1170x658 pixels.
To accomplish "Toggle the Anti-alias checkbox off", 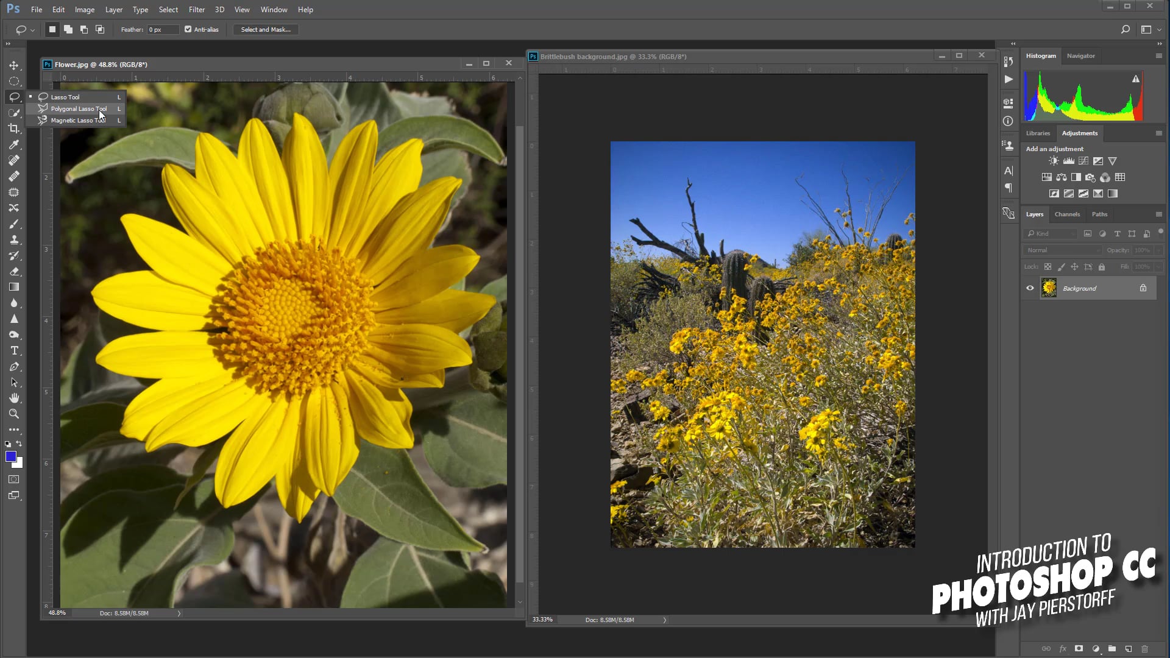I will [x=188, y=29].
